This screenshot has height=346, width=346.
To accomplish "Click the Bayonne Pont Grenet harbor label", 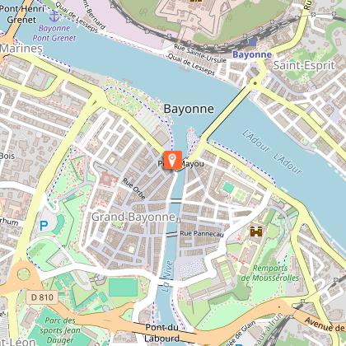I will point(54,33).
